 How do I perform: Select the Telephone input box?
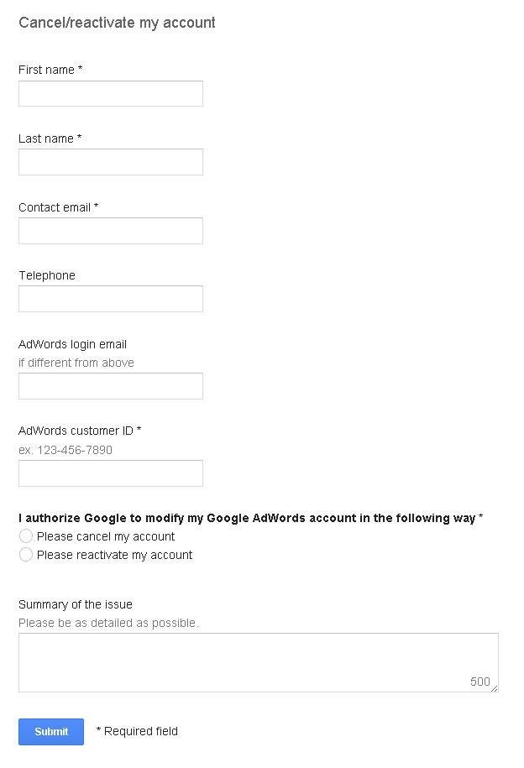[111, 299]
